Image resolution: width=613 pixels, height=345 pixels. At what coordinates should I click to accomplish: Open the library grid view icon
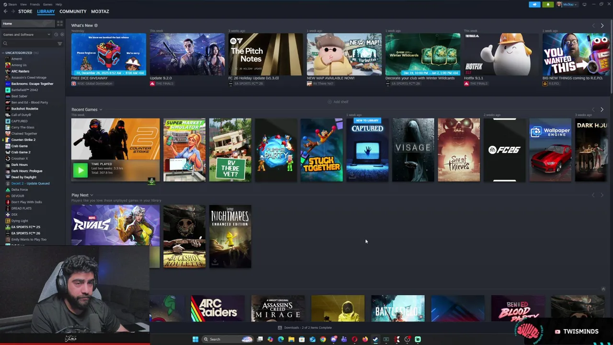tap(60, 23)
